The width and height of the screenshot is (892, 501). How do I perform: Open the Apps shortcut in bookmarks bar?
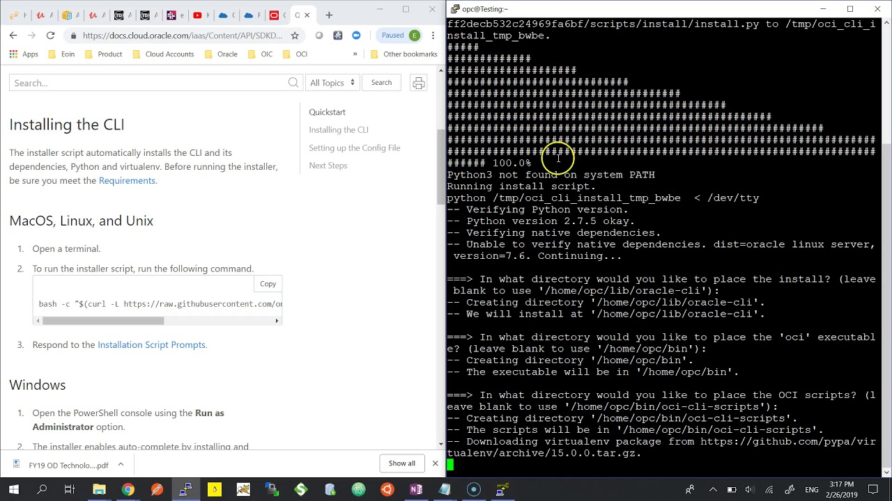click(24, 54)
